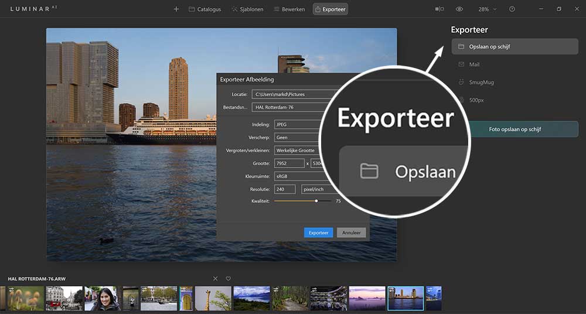Cancel the export with Annuleer
This screenshot has width=586, height=314.
351,233
